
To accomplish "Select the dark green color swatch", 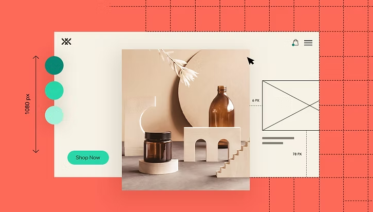I will tap(54, 65).
